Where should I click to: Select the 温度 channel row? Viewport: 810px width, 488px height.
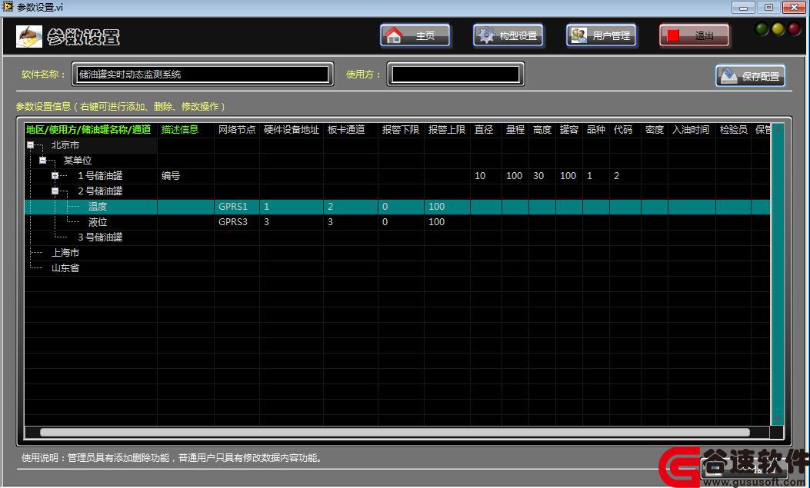tap(397, 206)
